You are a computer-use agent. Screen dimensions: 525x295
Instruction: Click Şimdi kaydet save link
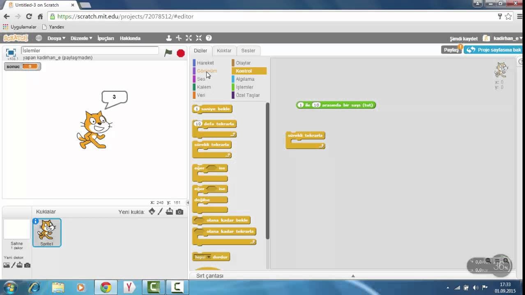point(464,39)
